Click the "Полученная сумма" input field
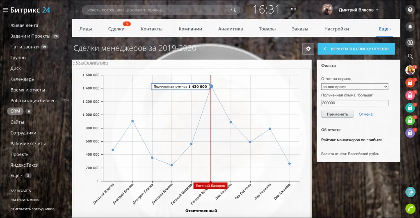This screenshot has width=420, height=218. click(354, 103)
